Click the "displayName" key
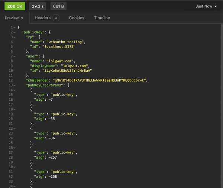The height and width of the screenshot is (188, 223). [x=43, y=66]
